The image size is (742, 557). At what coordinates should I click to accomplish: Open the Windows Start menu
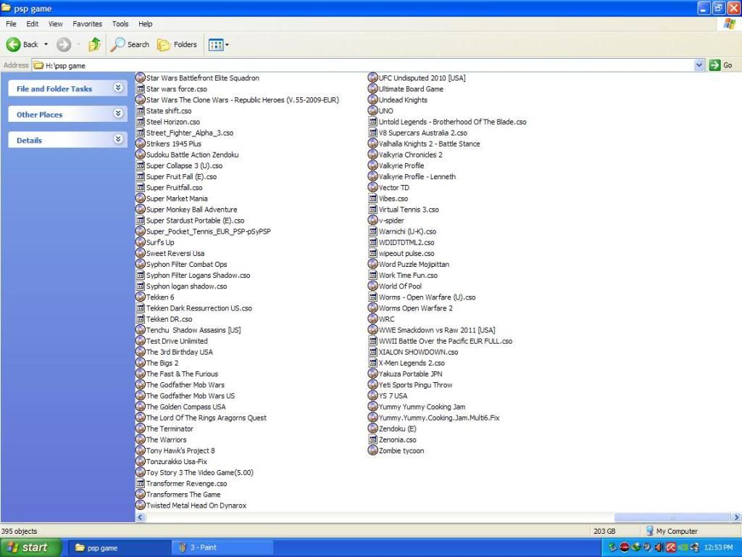coord(30,548)
